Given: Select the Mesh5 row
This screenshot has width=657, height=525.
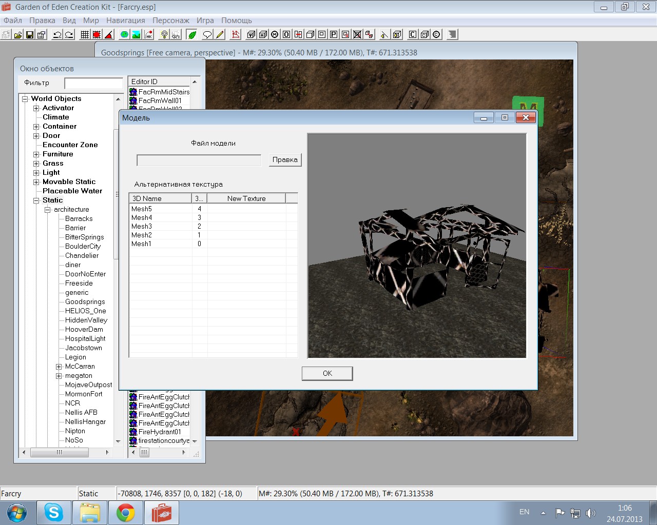Looking at the screenshot, I should click(x=213, y=209).
